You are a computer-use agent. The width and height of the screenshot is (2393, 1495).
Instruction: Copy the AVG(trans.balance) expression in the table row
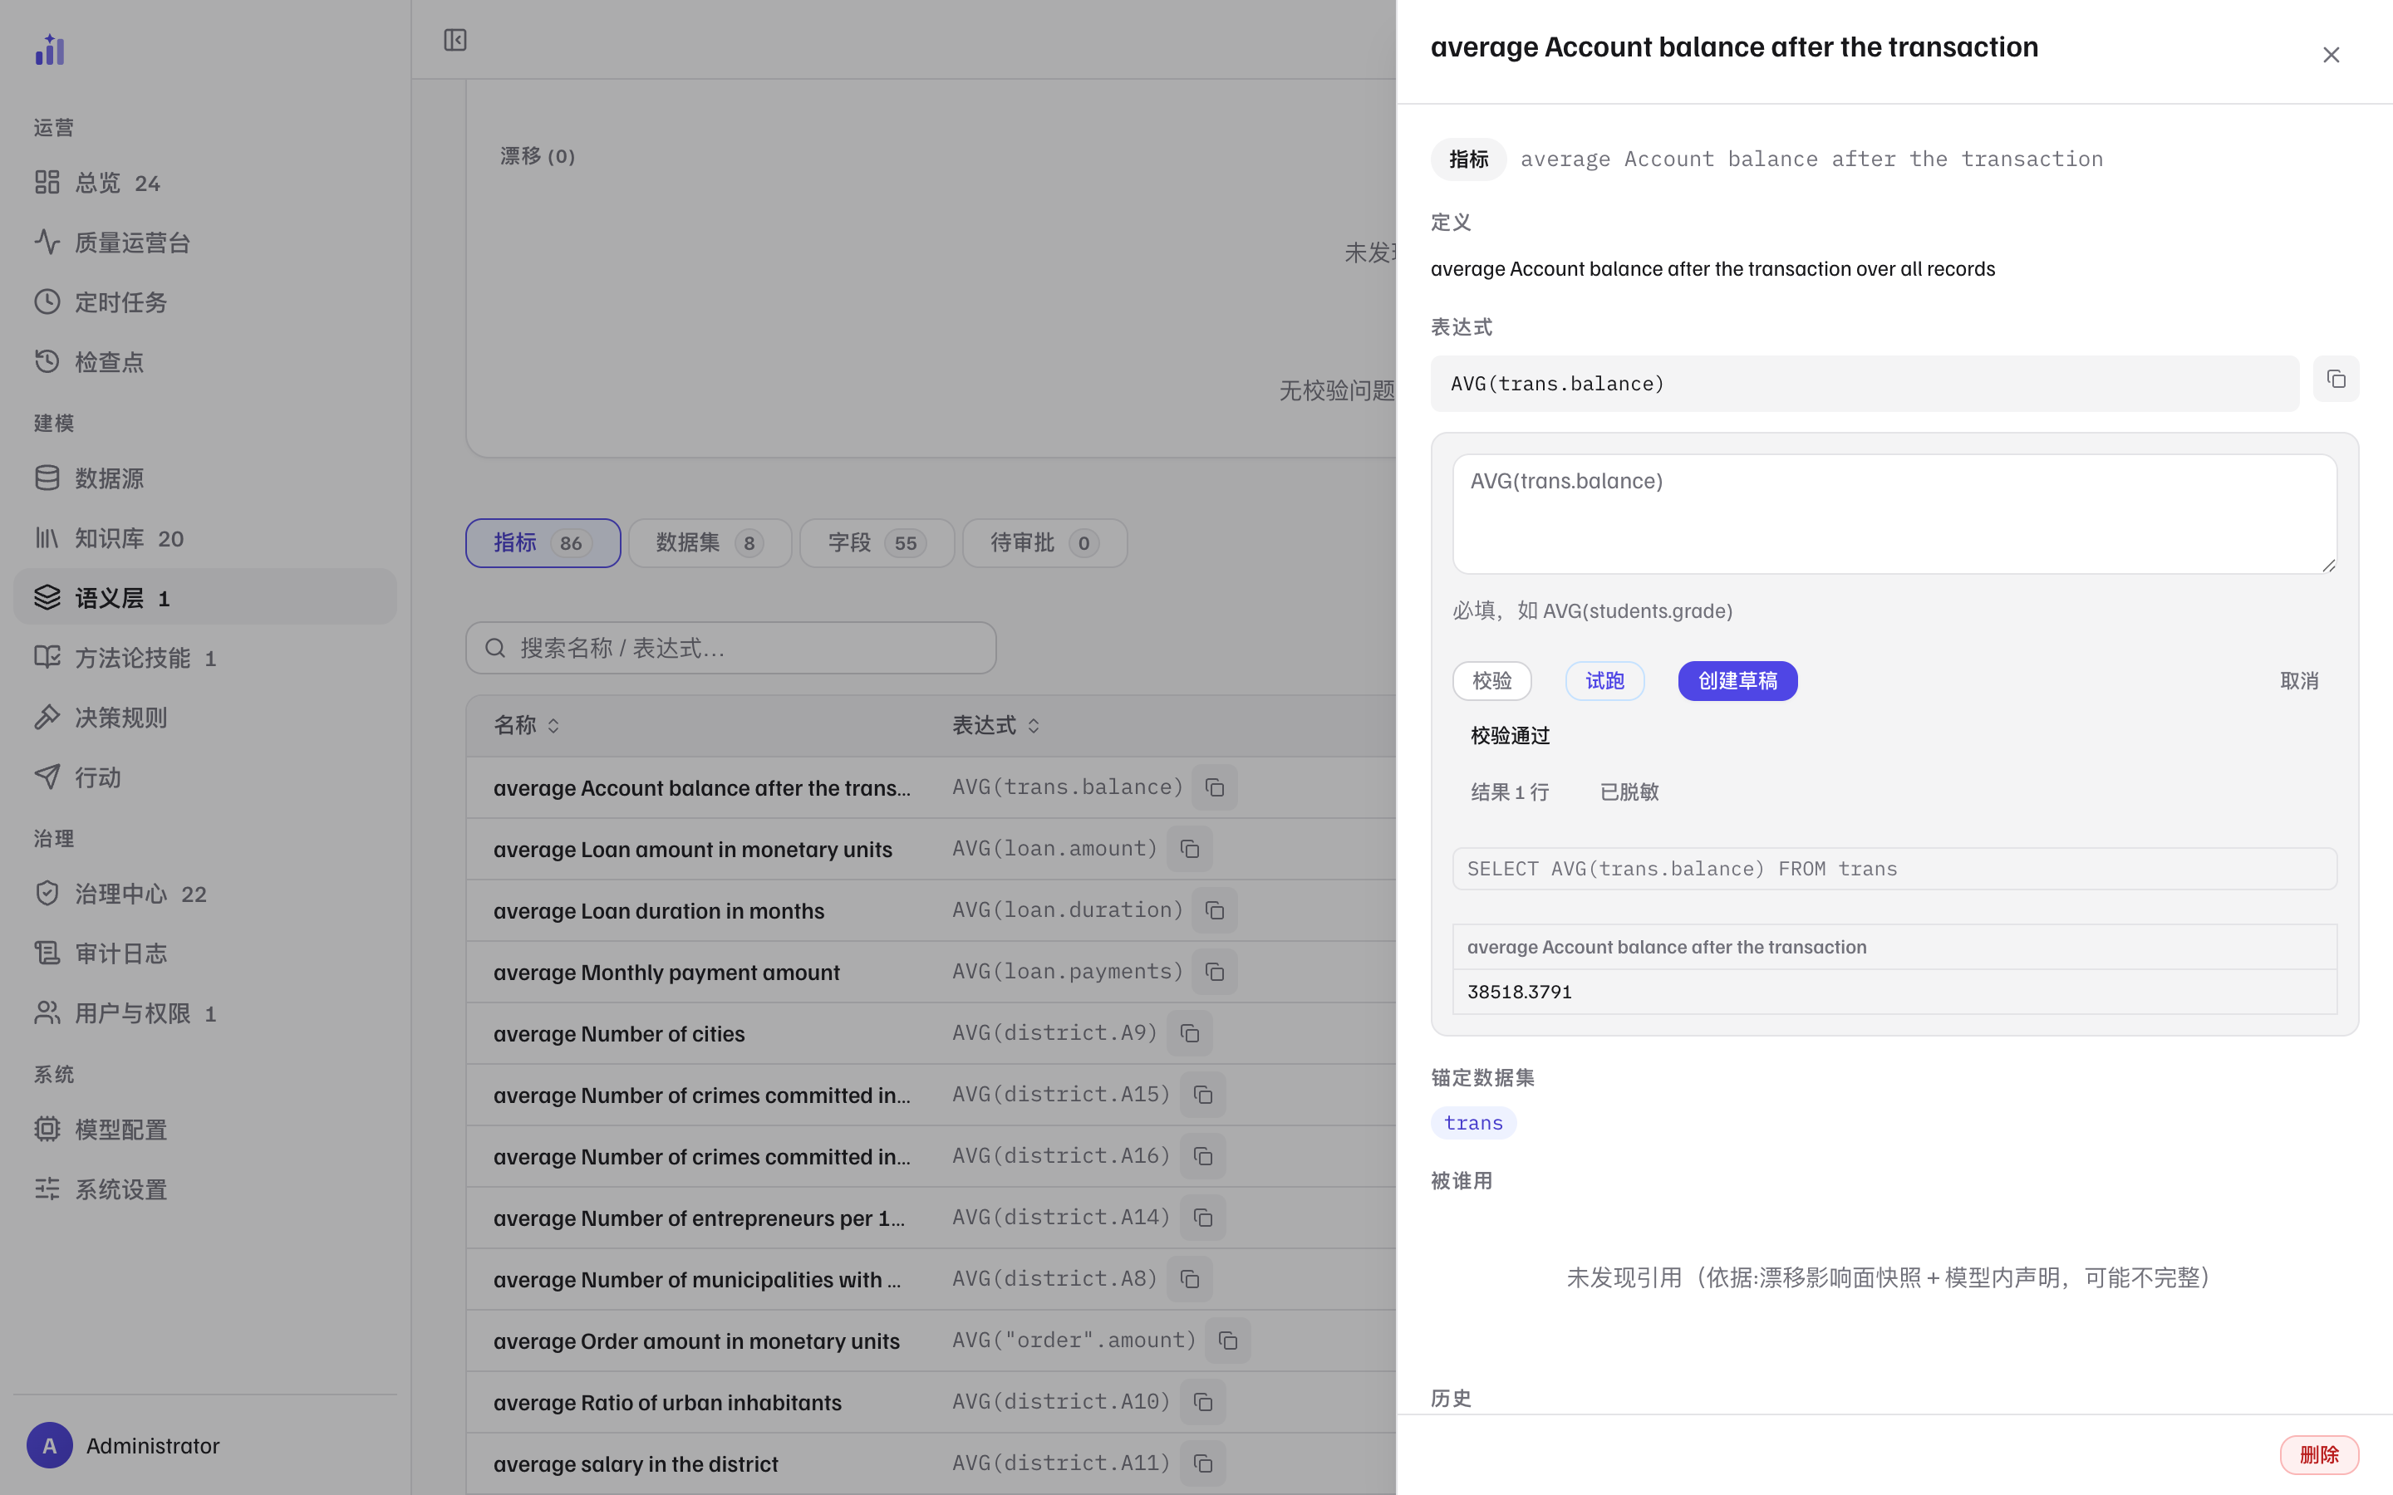coord(1214,788)
